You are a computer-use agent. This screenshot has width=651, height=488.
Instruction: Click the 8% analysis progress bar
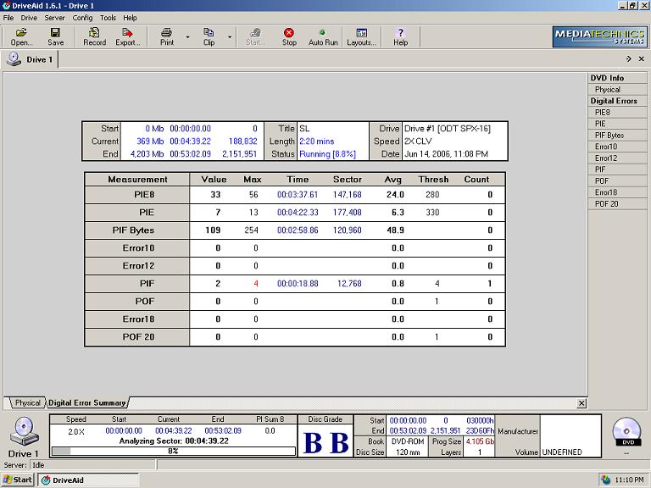coord(173,451)
